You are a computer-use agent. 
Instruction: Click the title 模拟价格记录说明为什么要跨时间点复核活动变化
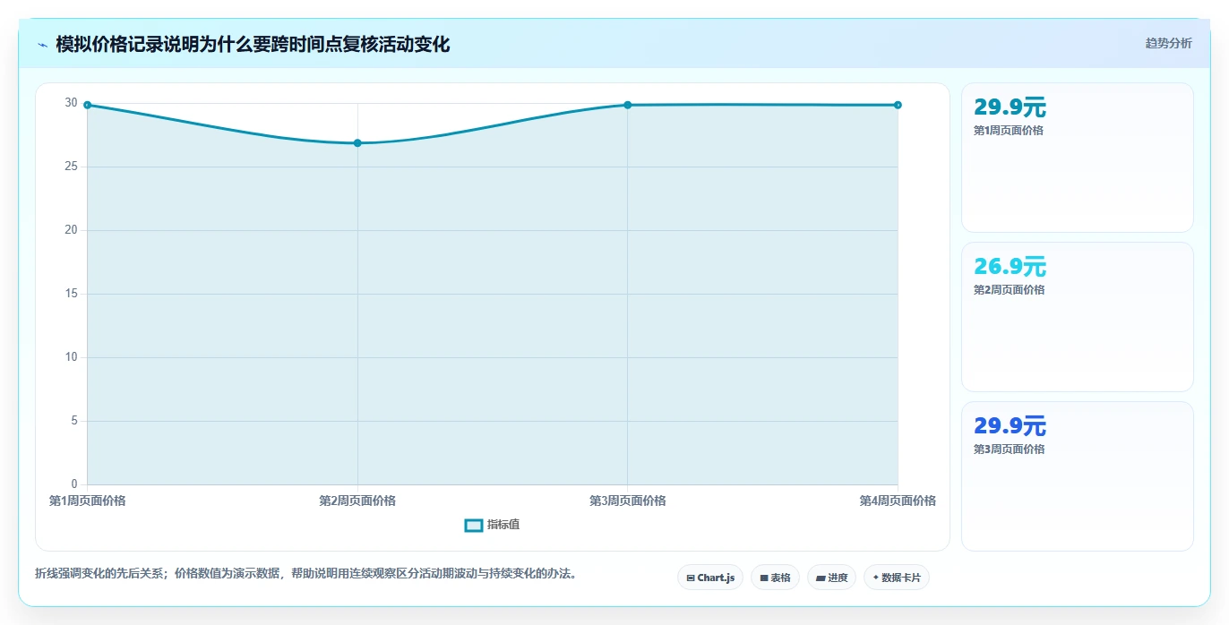coord(253,44)
